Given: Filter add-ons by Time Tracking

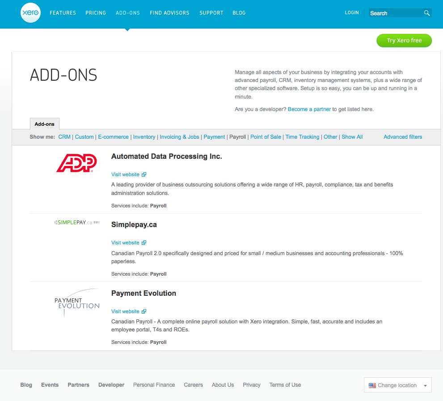Looking at the screenshot, I should click(x=302, y=137).
